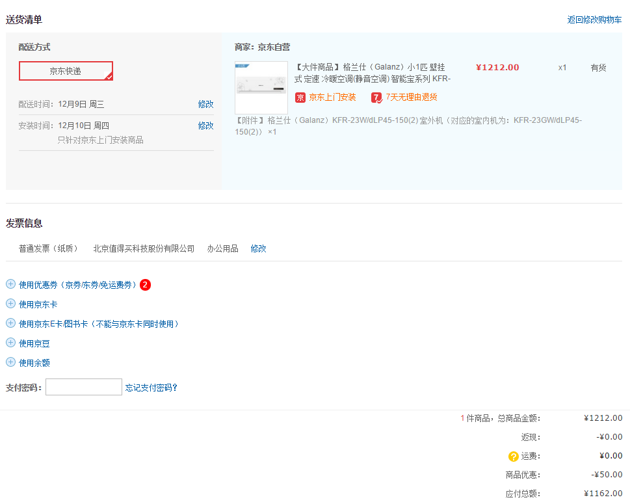Click the 办公用品 invoice content

pos(222,249)
